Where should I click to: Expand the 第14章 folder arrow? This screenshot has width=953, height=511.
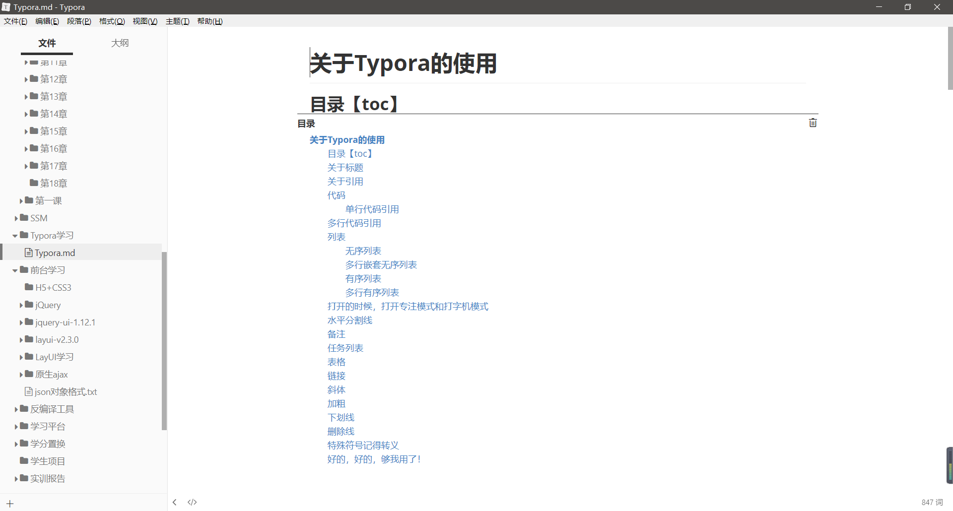coord(26,114)
